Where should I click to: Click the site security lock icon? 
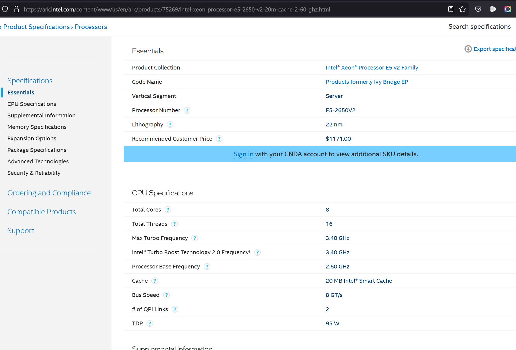(x=16, y=9)
